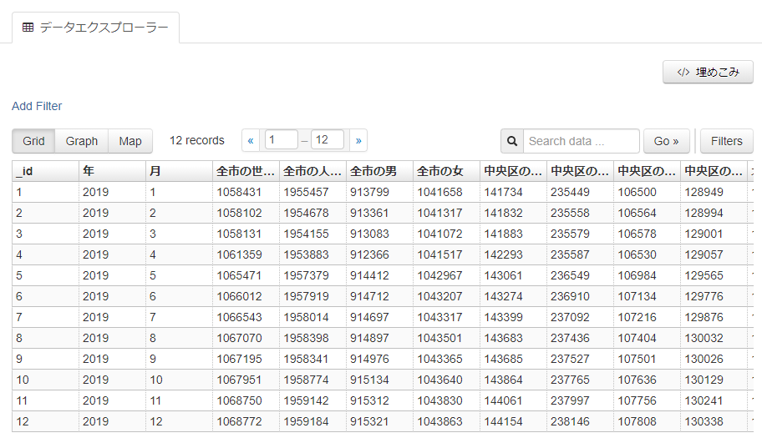Click the 全市の世... column header
The height and width of the screenshot is (438, 762).
[246, 171]
